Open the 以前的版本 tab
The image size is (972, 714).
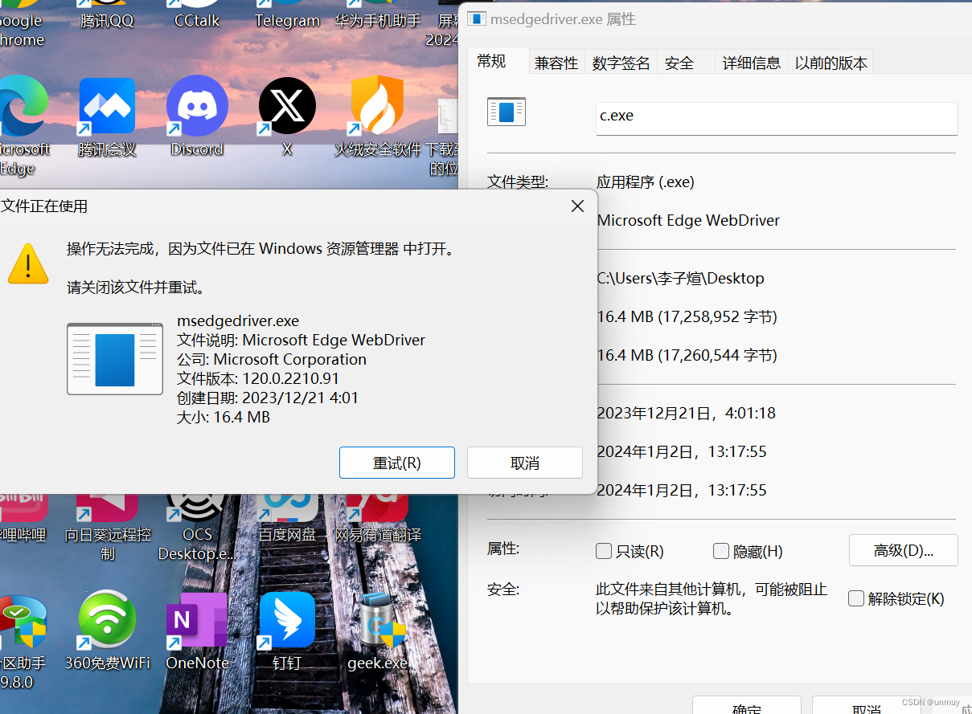point(831,63)
